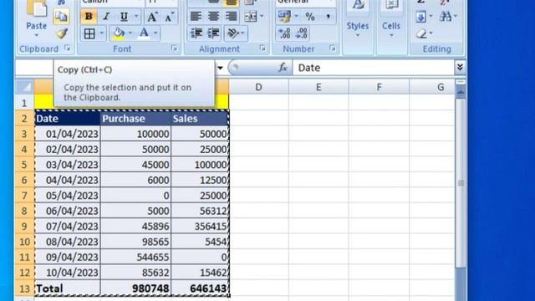Image resolution: width=535 pixels, height=301 pixels.
Task: Select the Format Painter brush
Action: point(61,33)
